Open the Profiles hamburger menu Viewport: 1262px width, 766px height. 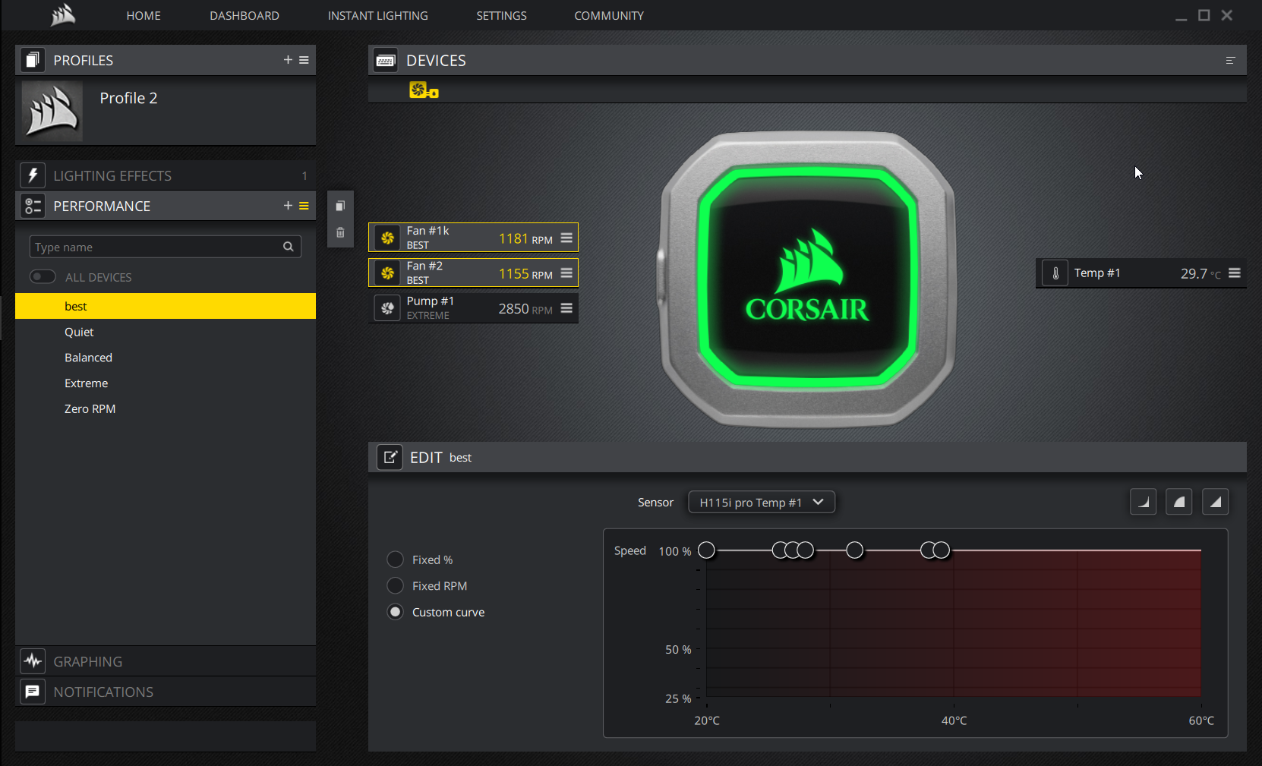tap(304, 60)
